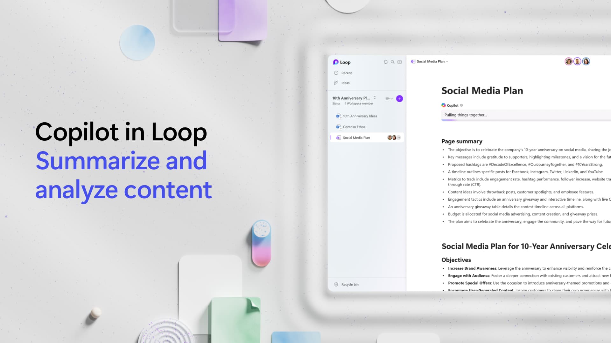Viewport: 611px width, 343px height.
Task: Click the Recent section icon
Action: (337, 73)
